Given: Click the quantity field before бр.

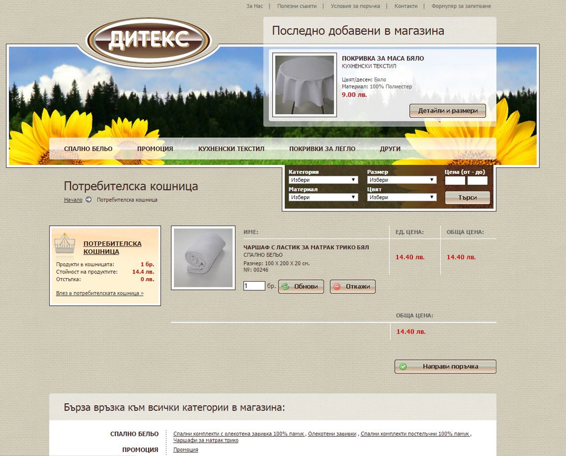Looking at the screenshot, I should pyautogui.click(x=254, y=286).
